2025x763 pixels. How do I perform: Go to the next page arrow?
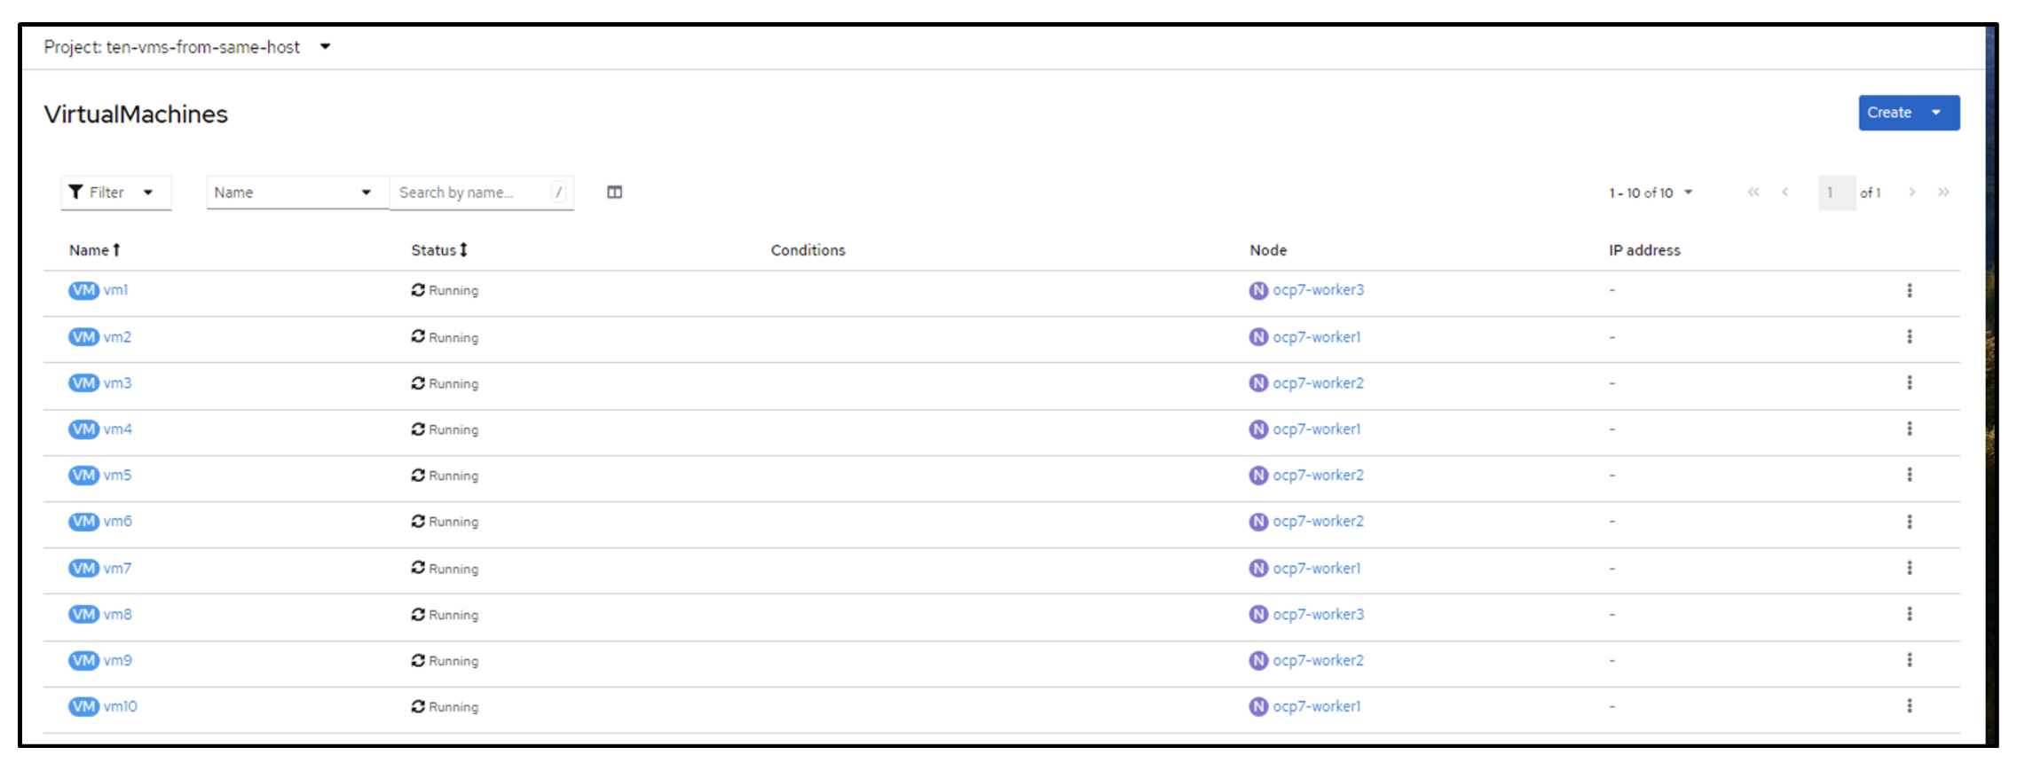pos(1911,193)
